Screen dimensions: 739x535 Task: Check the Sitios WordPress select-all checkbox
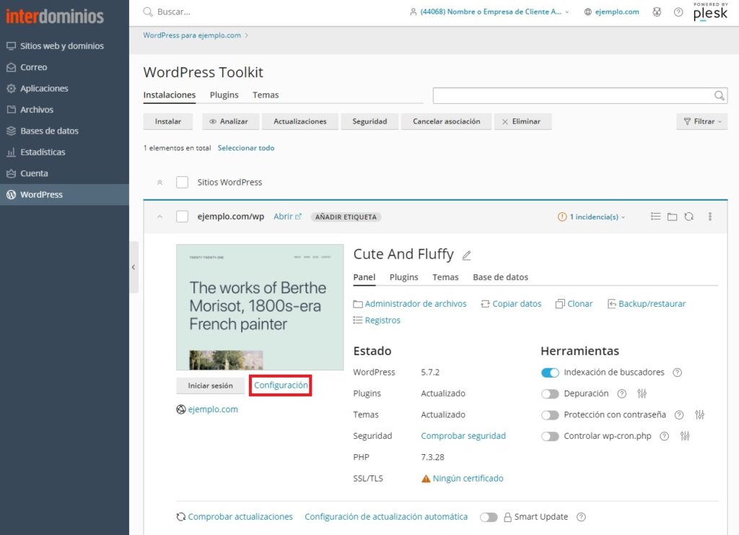point(182,183)
